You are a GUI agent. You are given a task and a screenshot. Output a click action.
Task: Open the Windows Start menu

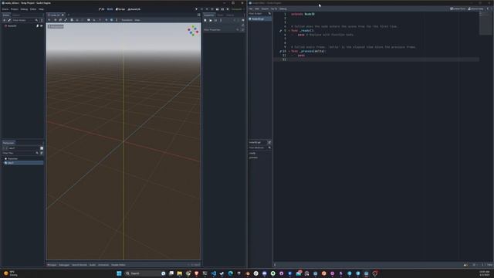[119, 273]
